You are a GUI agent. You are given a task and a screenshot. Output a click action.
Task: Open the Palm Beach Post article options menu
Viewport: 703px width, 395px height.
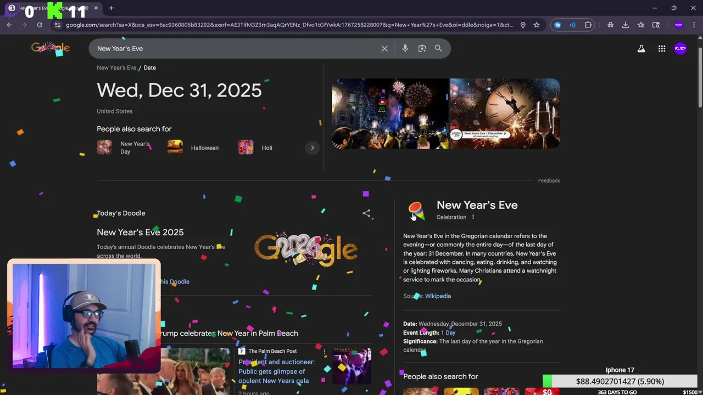pos(324,351)
